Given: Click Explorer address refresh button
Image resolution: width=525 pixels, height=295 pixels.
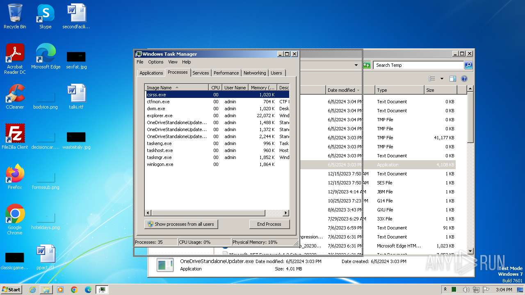Looking at the screenshot, I should click(x=367, y=65).
